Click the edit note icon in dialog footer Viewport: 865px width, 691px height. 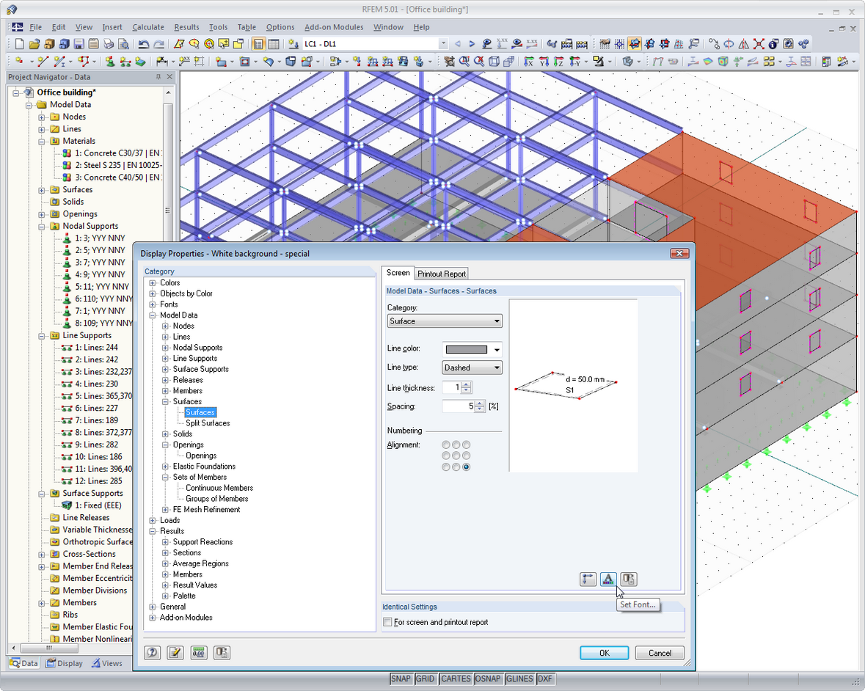pyautogui.click(x=175, y=653)
